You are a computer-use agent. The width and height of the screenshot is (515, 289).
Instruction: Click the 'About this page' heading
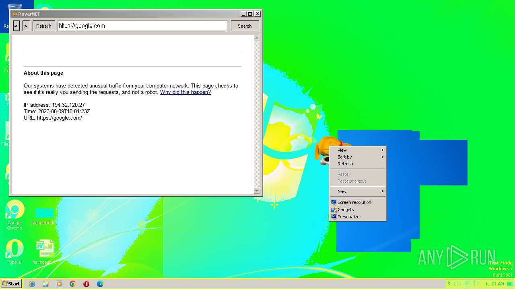(43, 73)
